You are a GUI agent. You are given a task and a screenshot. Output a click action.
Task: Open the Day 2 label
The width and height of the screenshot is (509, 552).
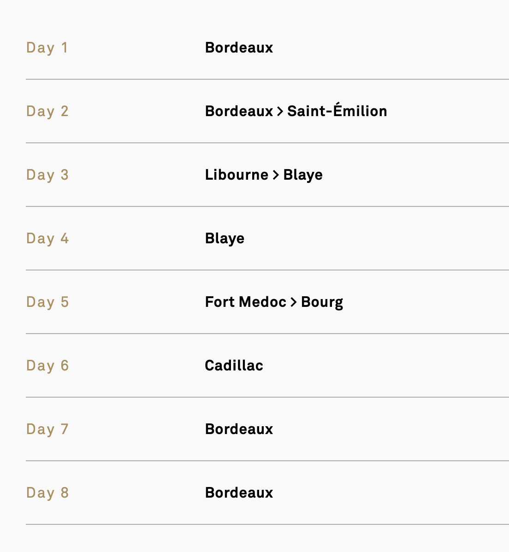point(47,112)
